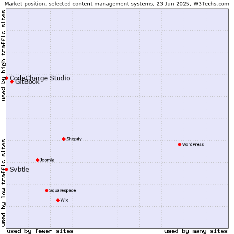The height and width of the screenshot is (234, 234).
Task: Click the WordPress red data point
Action: click(x=179, y=144)
